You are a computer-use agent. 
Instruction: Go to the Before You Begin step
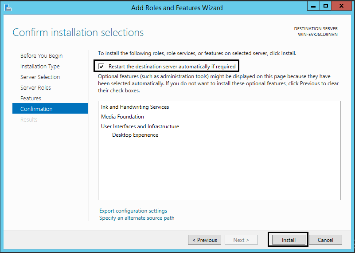click(x=41, y=56)
